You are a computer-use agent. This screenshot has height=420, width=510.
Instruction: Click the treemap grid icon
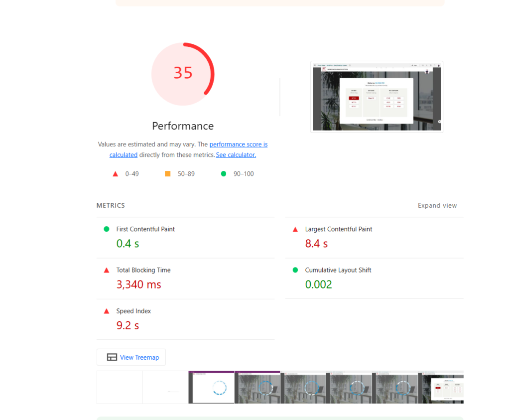point(112,357)
